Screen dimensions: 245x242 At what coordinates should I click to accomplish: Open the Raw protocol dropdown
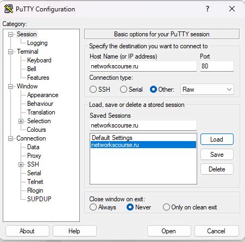[207, 90]
